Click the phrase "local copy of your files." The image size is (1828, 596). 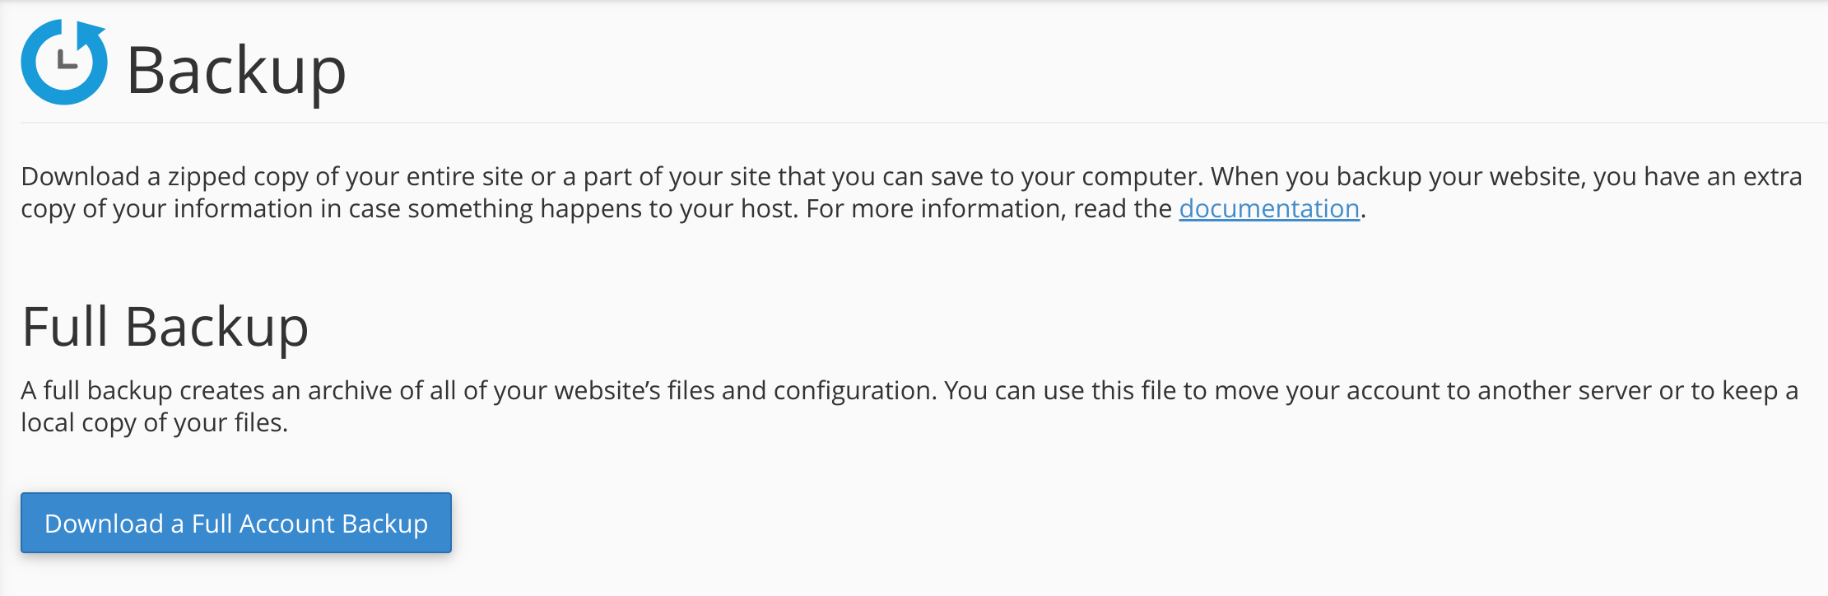coord(154,423)
